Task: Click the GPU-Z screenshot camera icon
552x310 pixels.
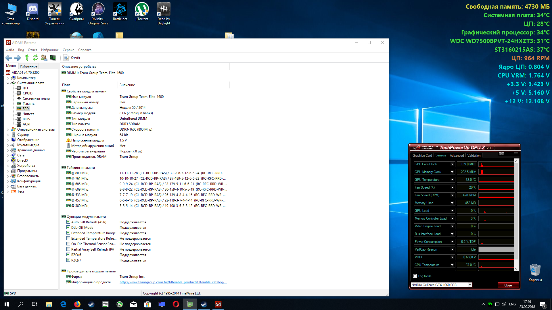Action: tap(501, 154)
